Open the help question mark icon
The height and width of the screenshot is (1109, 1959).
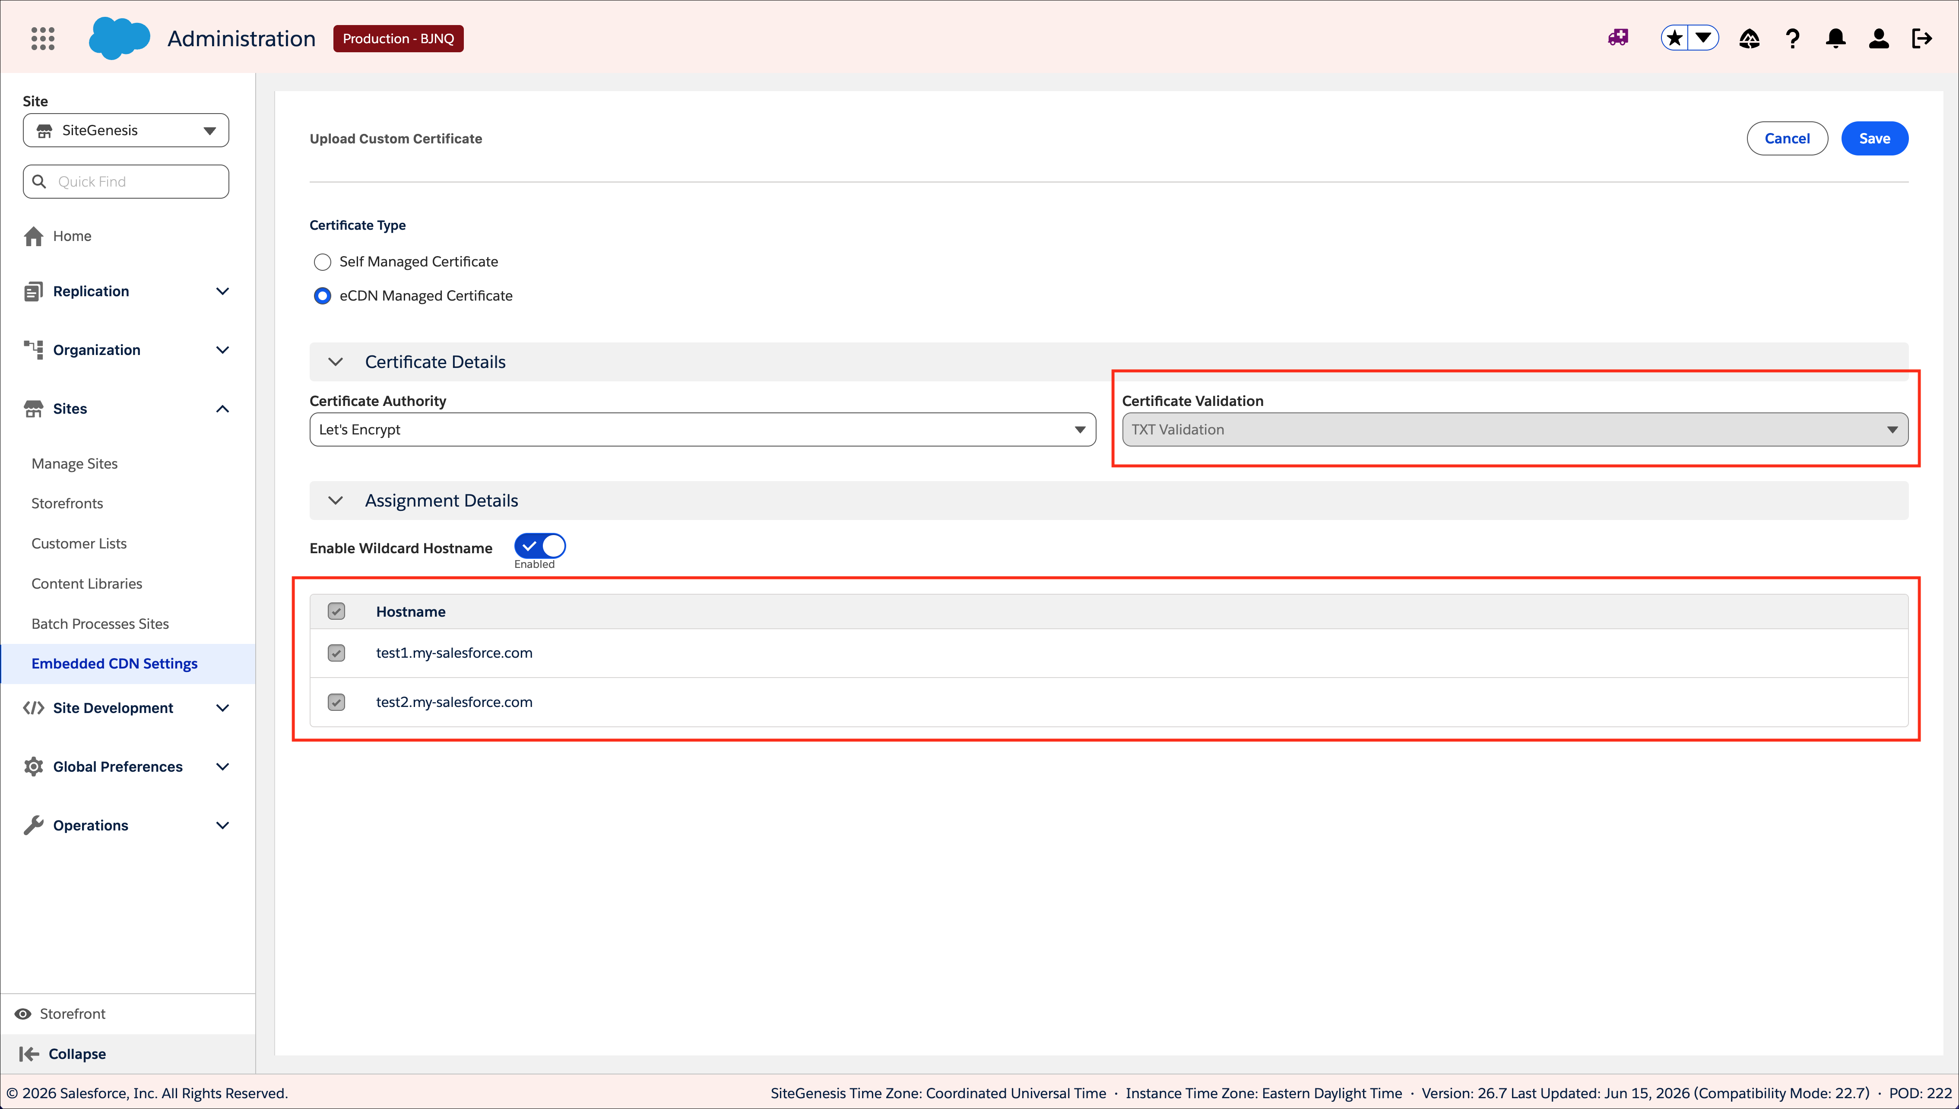tap(1793, 38)
